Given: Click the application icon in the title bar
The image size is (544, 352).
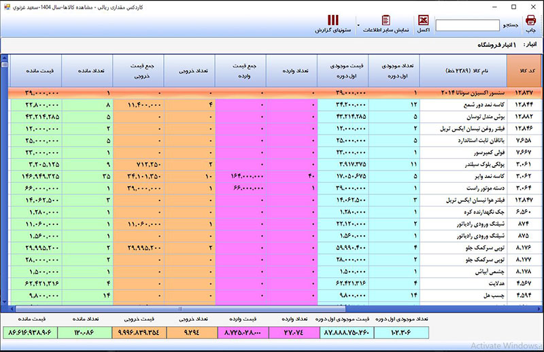Looking at the screenshot, I should (7, 7).
